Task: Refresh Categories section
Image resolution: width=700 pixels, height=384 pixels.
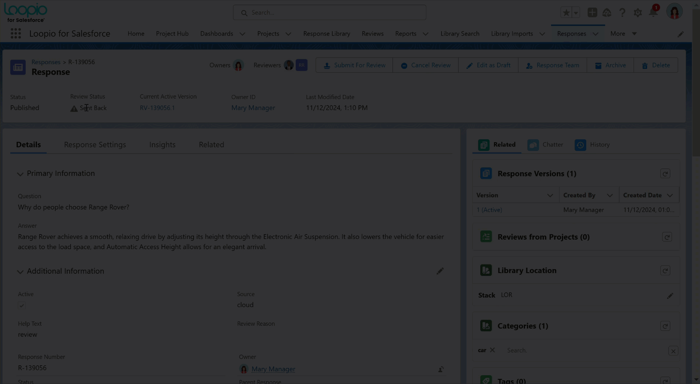Action: click(665, 326)
